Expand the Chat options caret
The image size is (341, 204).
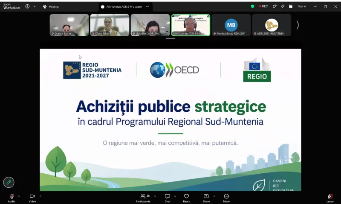coord(175,196)
